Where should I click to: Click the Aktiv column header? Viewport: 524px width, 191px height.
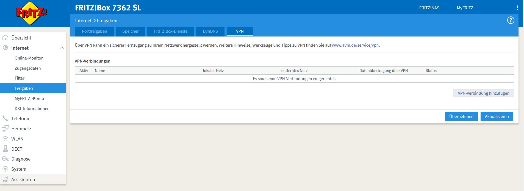point(84,71)
